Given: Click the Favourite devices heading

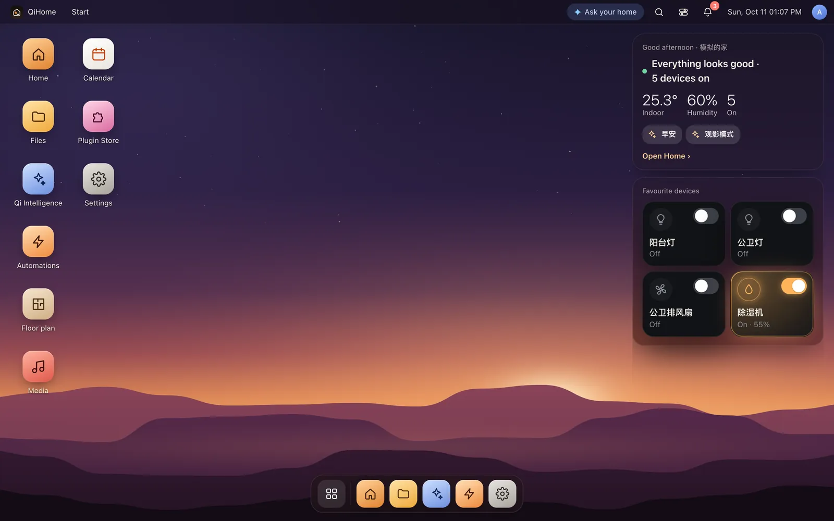Looking at the screenshot, I should point(671,191).
